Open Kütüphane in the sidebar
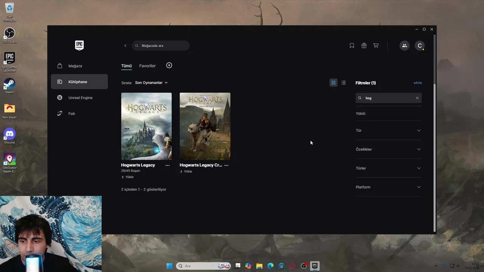 click(x=79, y=82)
